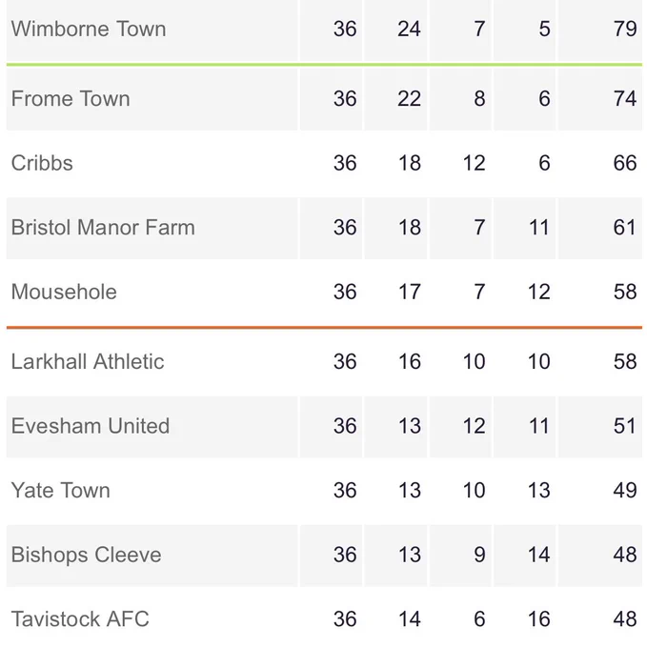Click Tavistock AFC's 16 losses cell

[538, 619]
